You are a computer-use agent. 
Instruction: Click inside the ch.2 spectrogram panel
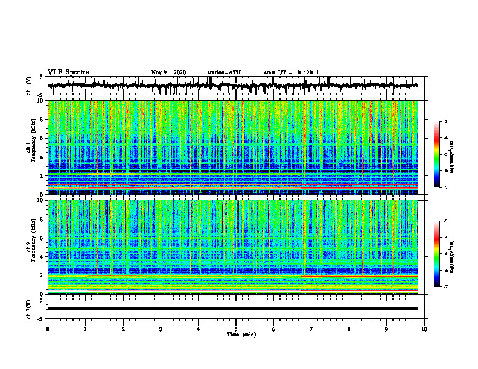tap(233, 247)
